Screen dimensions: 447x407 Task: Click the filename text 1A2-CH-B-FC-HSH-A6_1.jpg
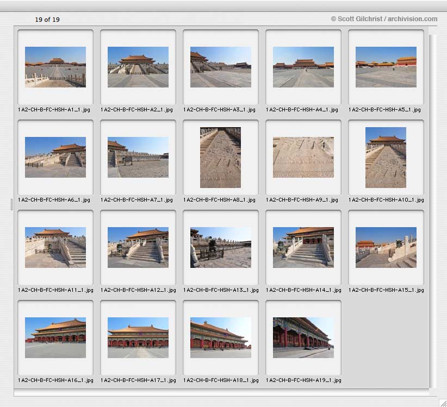(x=54, y=200)
